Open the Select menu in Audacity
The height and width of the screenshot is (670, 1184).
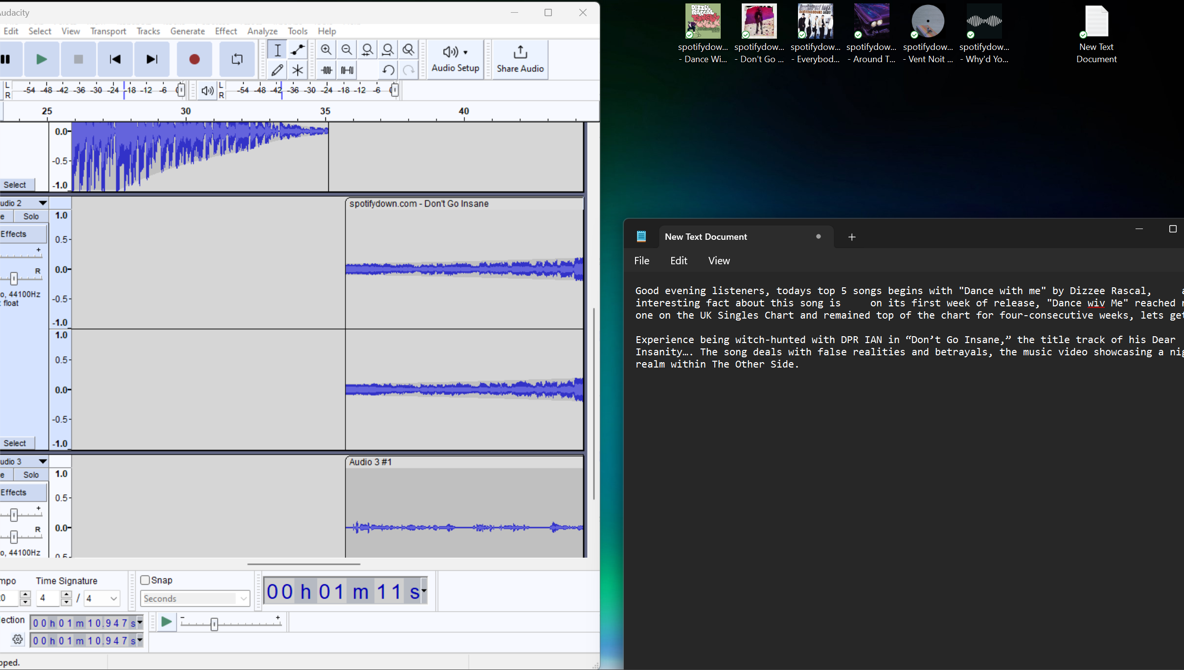point(40,31)
